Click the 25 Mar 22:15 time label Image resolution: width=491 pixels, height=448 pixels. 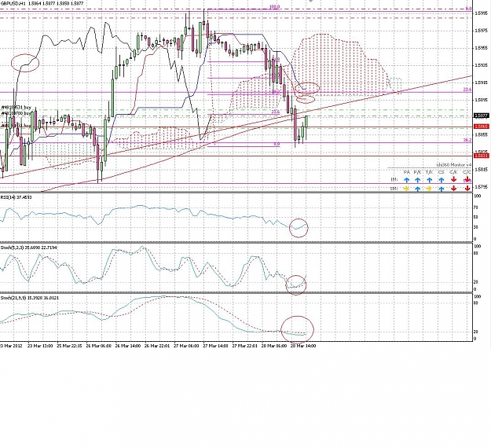point(69,346)
